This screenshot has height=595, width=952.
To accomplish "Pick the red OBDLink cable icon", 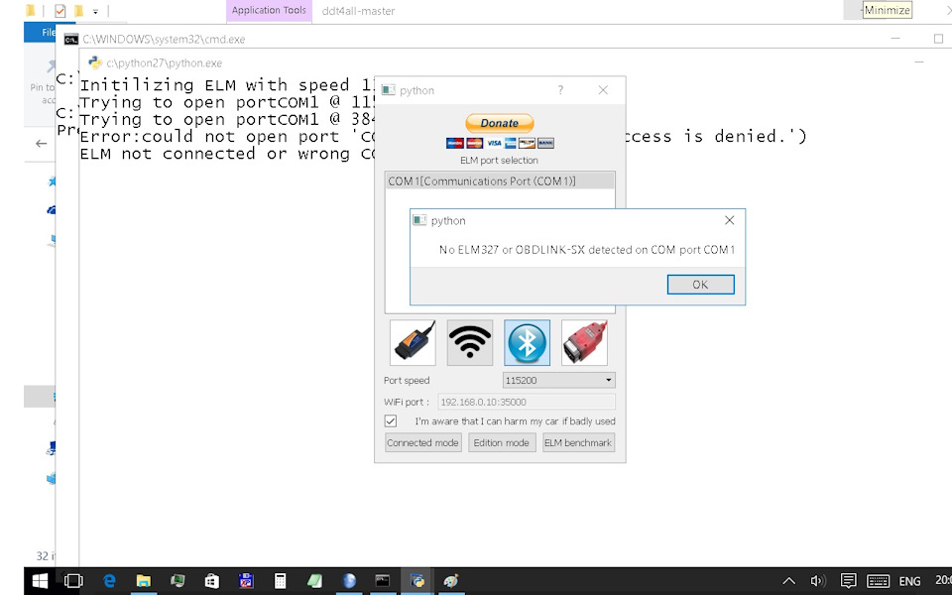I will point(584,343).
